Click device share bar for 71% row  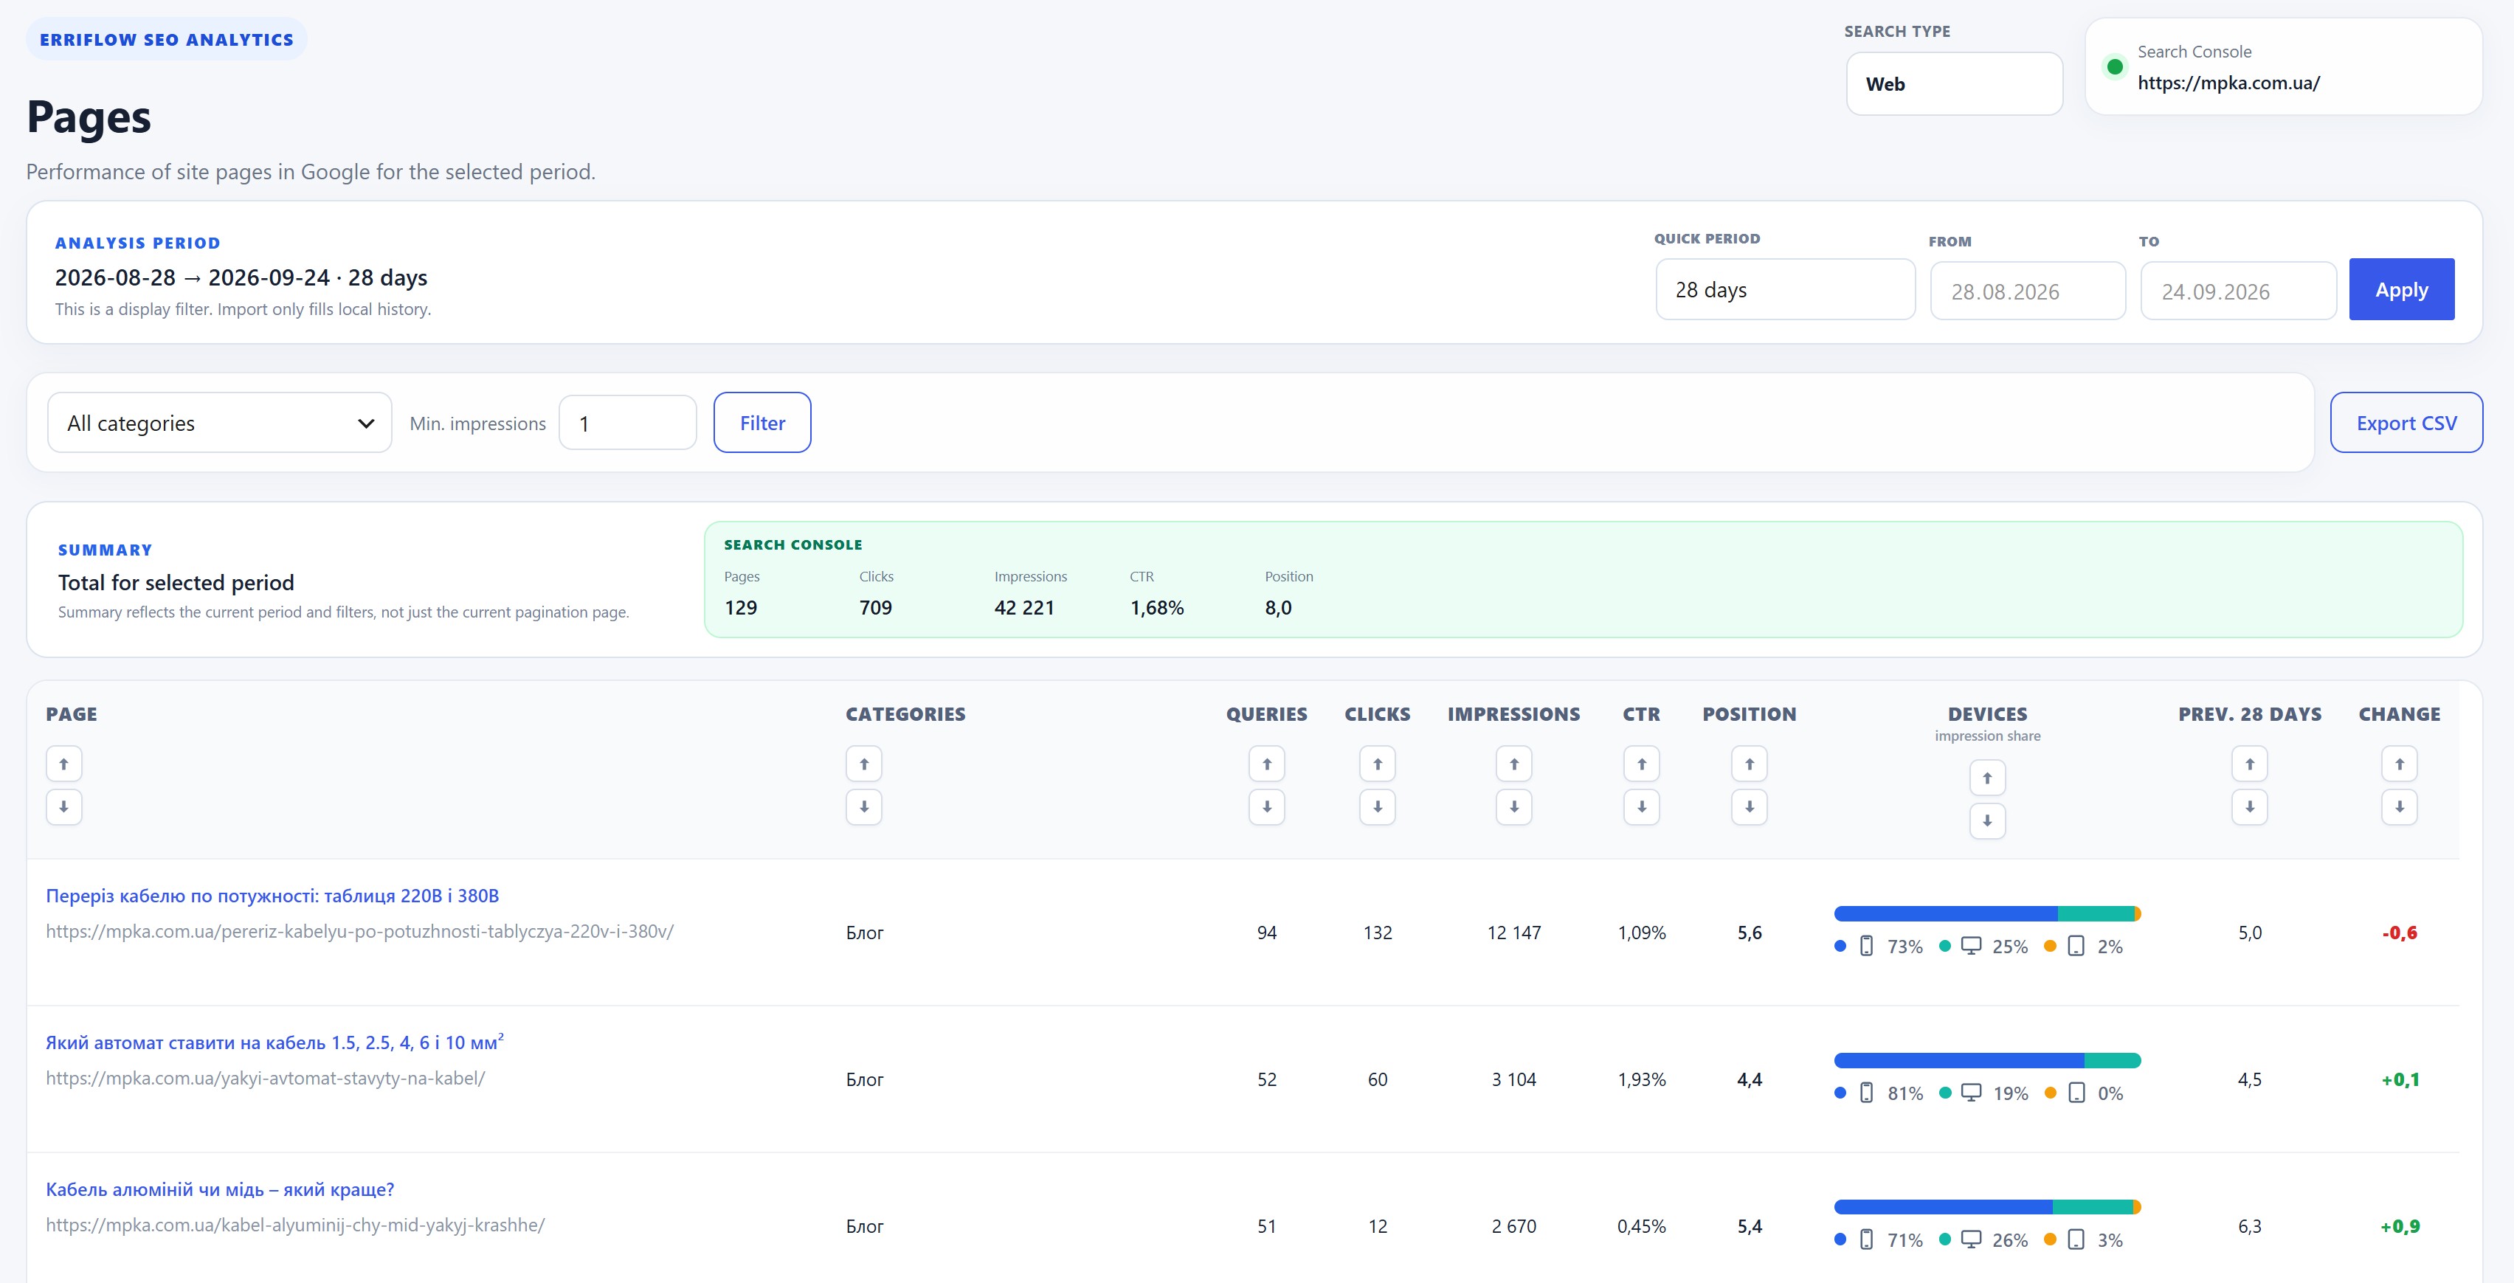pos(1987,1207)
